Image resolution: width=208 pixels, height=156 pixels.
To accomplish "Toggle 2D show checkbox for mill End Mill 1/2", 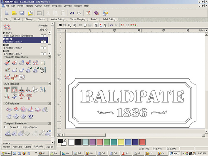I will (42, 48).
